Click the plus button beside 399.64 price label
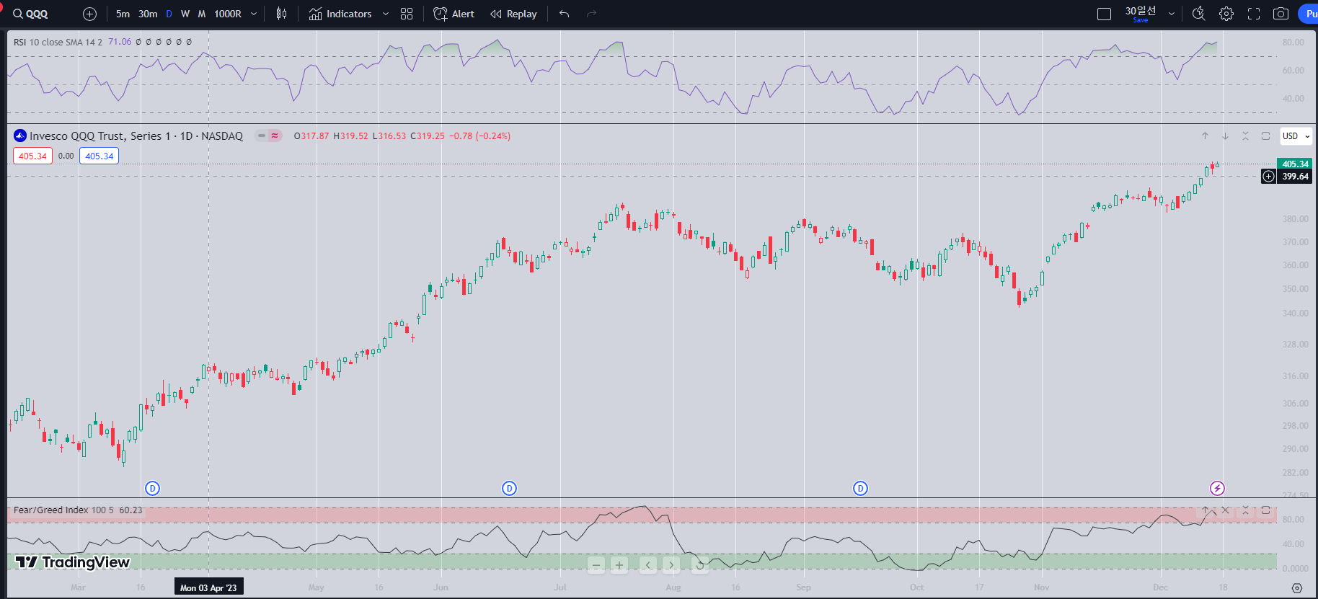The height and width of the screenshot is (599, 1318). [x=1268, y=176]
